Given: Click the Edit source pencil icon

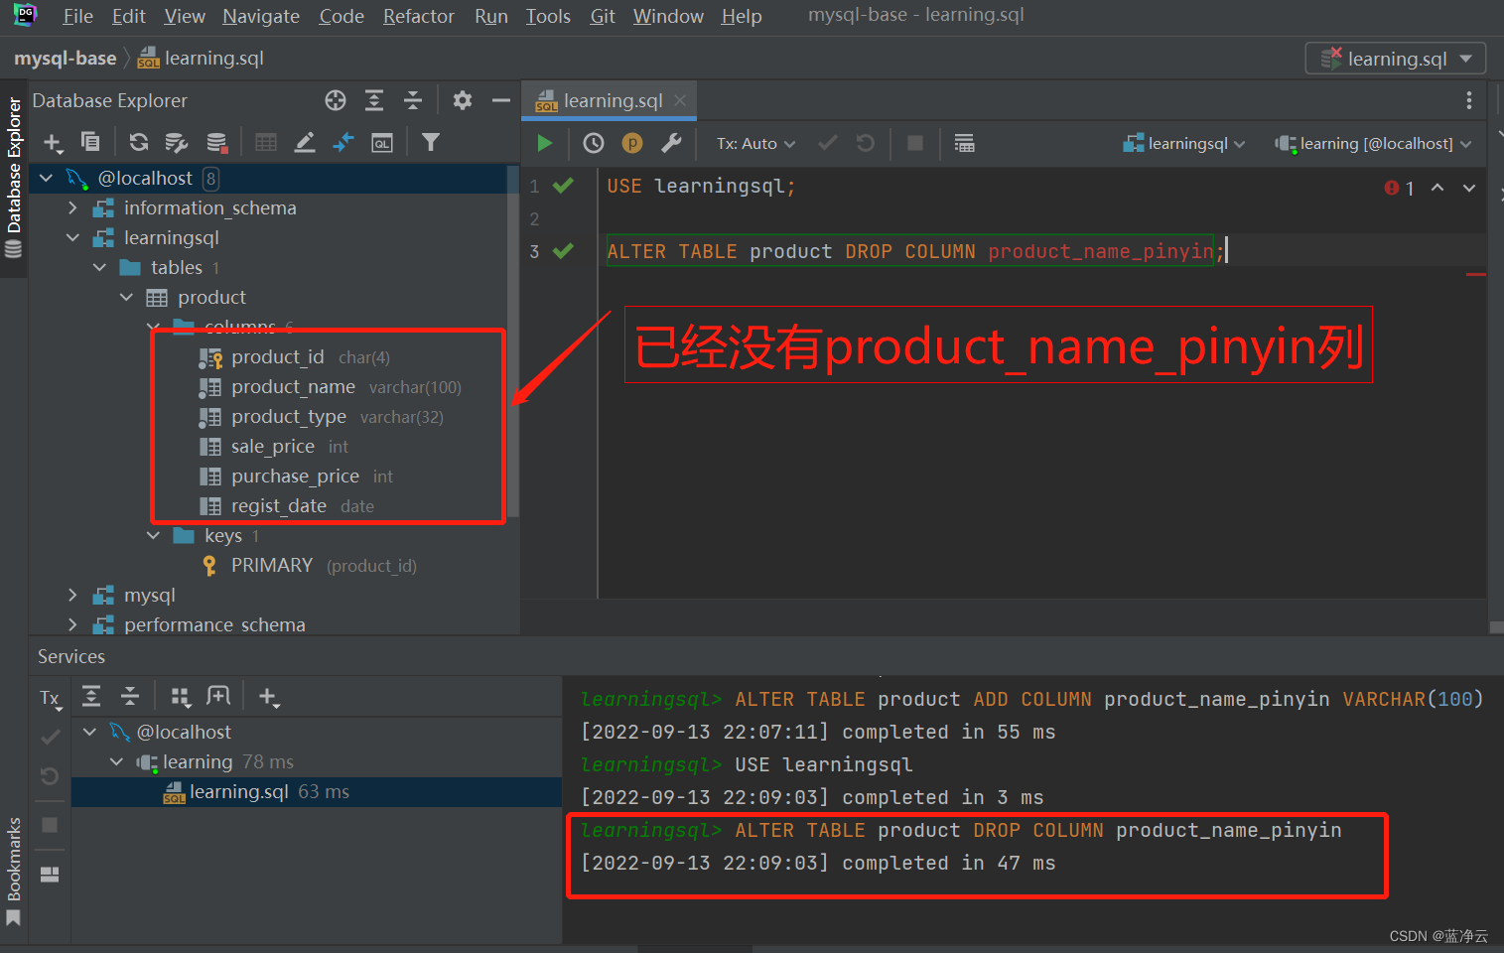Looking at the screenshot, I should (x=305, y=142).
